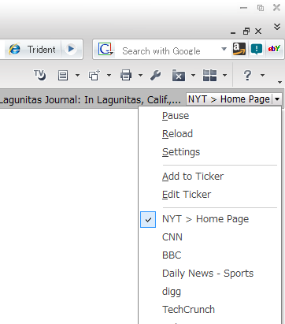Screen dimensions: 285x324
Task: Close the inner document window
Action: (258, 32)
